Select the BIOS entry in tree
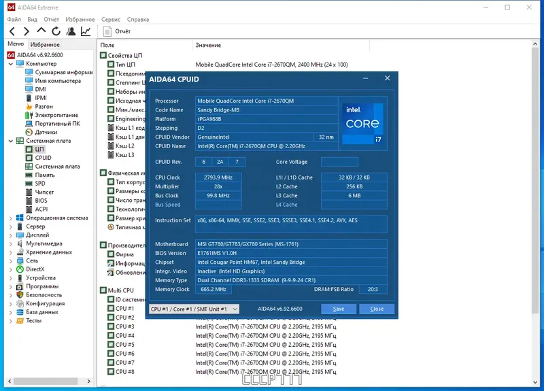544x391 pixels. point(41,201)
